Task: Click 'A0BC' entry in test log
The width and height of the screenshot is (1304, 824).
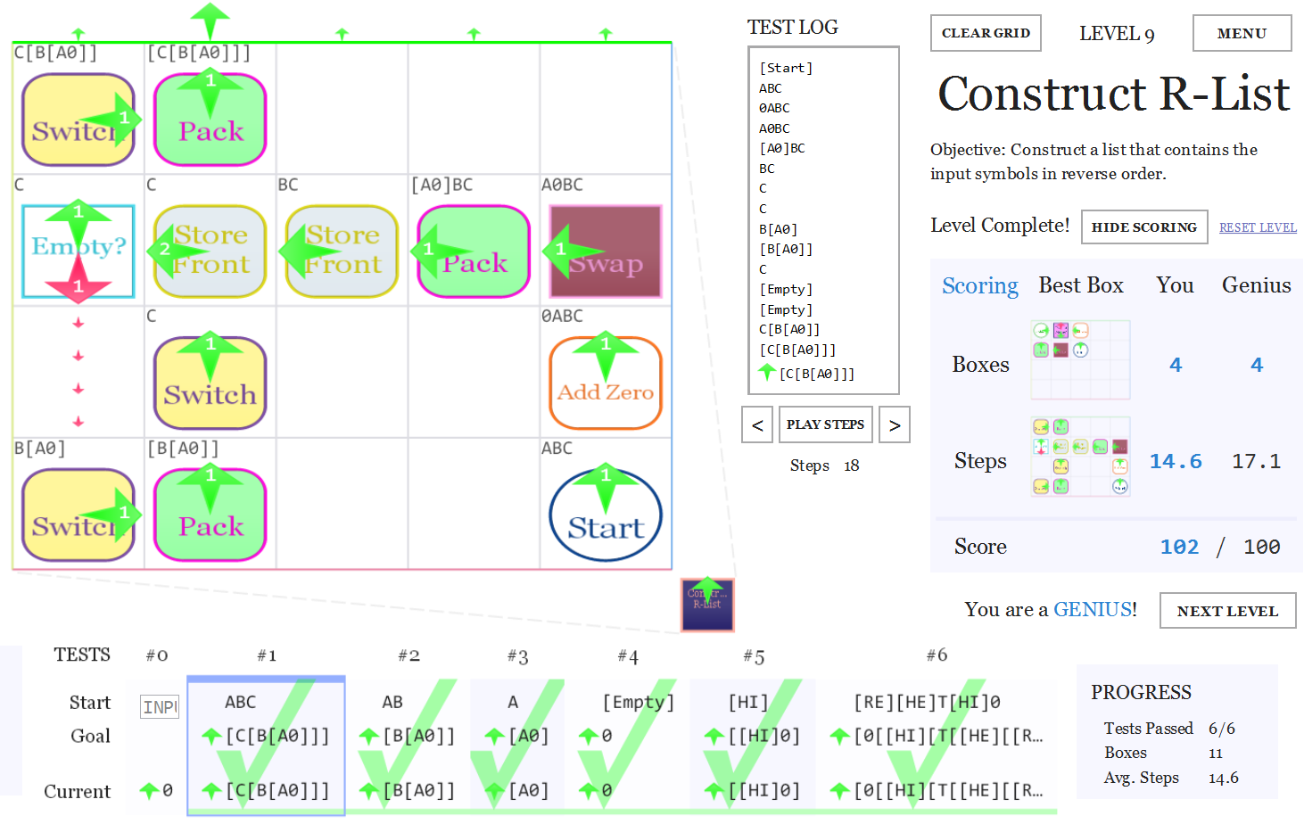Action: 774,128
